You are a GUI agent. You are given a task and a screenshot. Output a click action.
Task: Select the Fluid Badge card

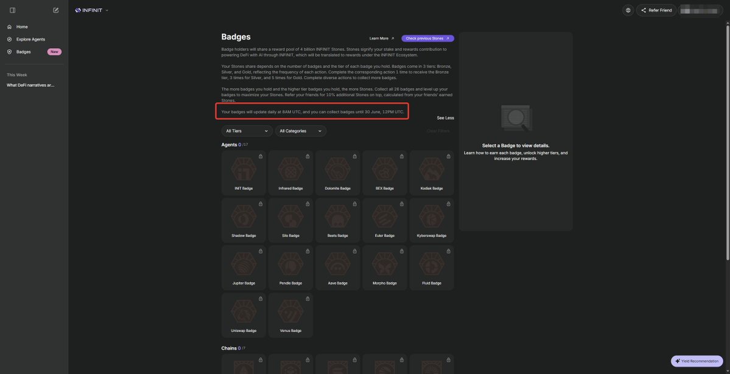coord(432,268)
